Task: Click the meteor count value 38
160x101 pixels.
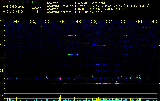Action: (x=37, y=12)
